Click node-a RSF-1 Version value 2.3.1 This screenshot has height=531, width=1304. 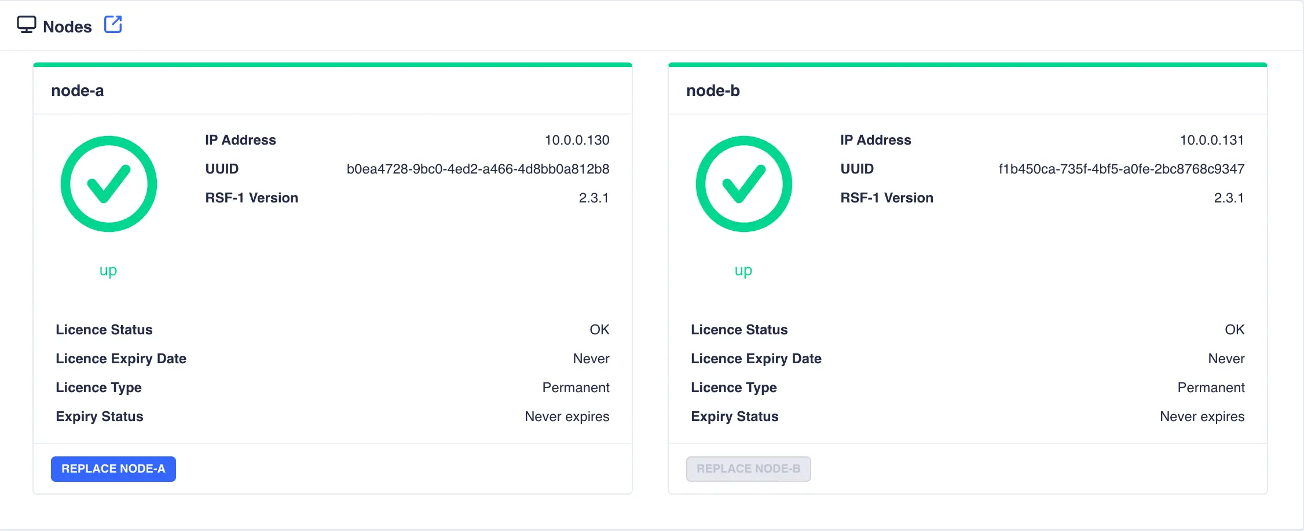(x=594, y=198)
